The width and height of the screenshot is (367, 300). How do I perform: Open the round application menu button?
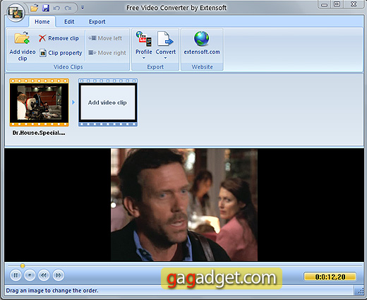click(x=16, y=13)
